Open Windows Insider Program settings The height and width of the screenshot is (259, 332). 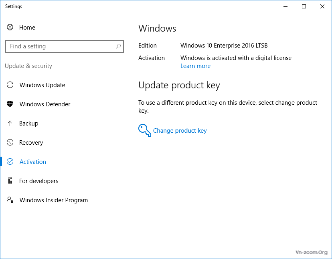click(x=54, y=200)
